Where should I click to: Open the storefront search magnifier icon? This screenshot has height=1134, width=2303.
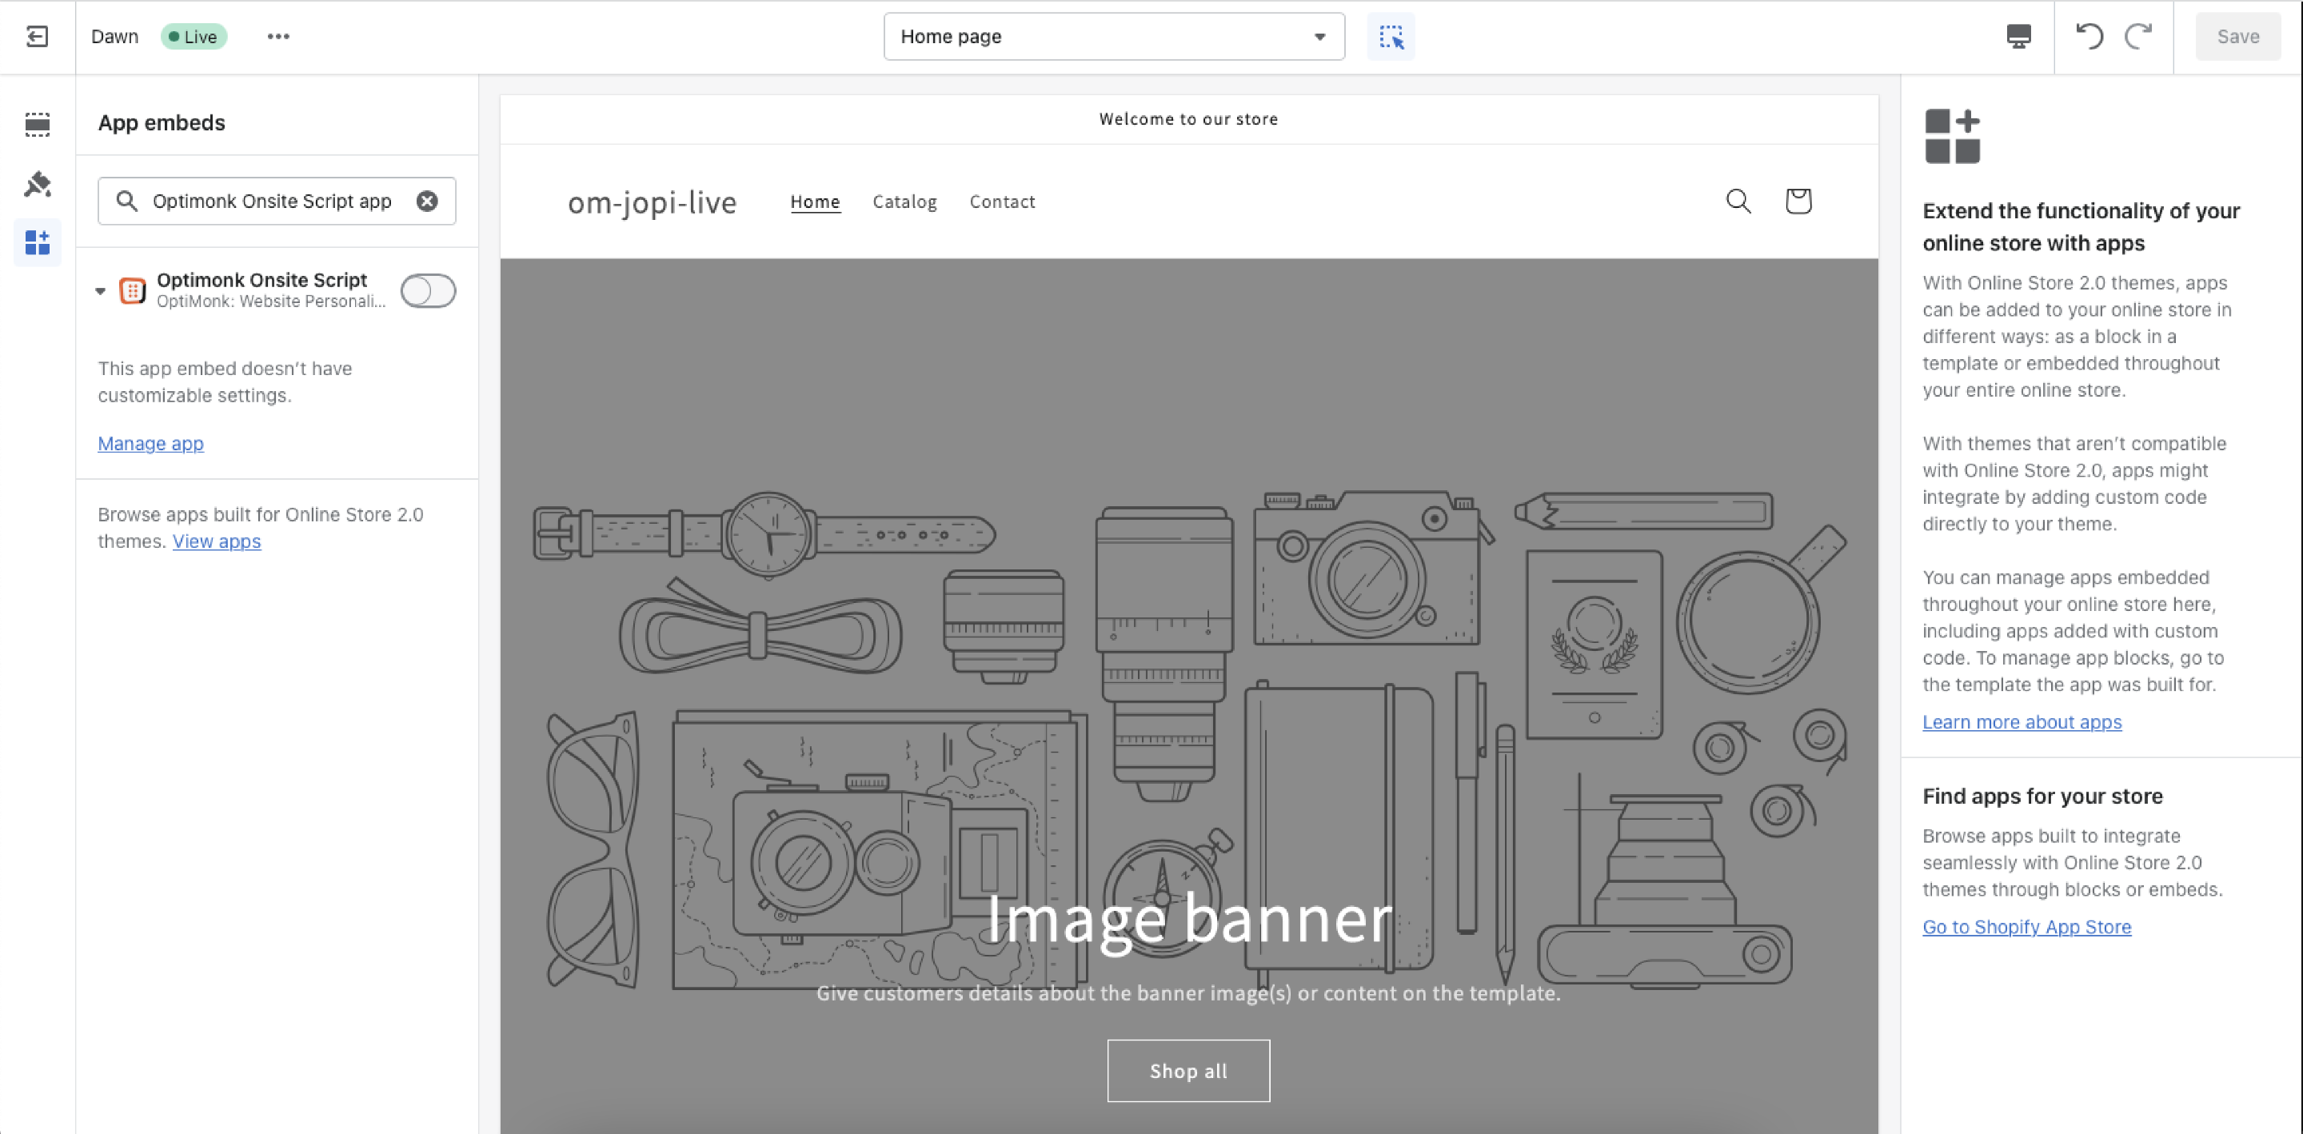(x=1738, y=202)
